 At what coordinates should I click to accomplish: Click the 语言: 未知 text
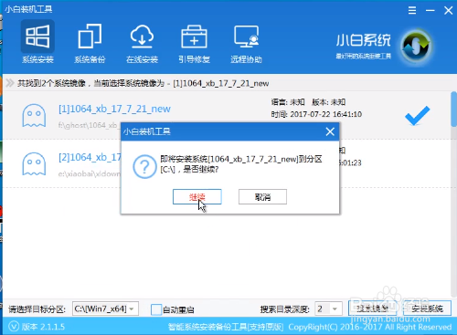[x=288, y=102]
